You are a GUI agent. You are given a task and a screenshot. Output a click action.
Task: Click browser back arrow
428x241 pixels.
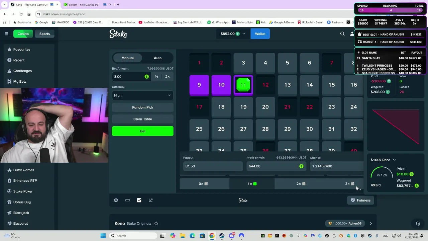[5, 14]
